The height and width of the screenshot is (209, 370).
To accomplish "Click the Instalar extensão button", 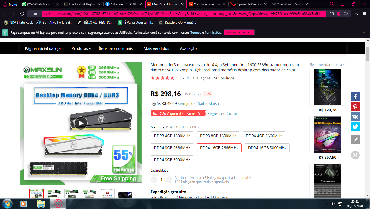I will point(239,32).
